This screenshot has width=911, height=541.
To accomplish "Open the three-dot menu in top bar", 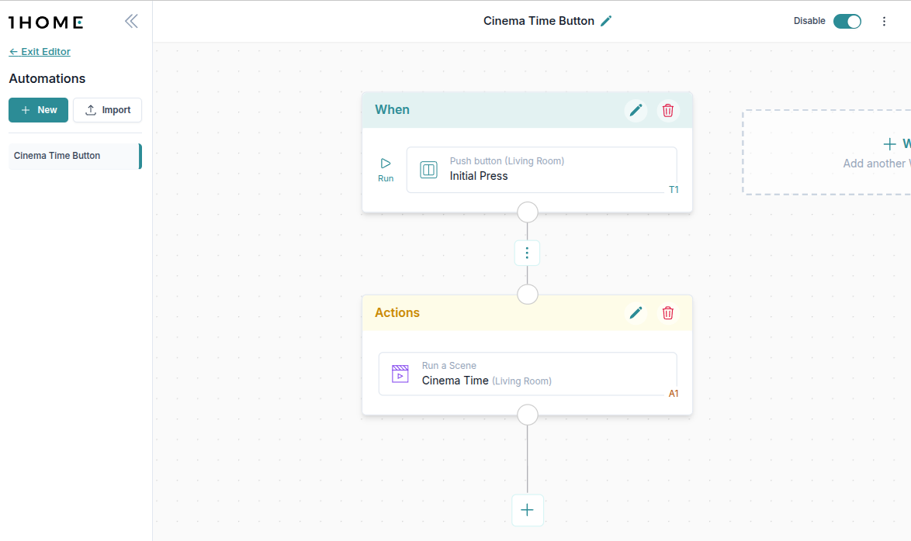I will [x=884, y=21].
